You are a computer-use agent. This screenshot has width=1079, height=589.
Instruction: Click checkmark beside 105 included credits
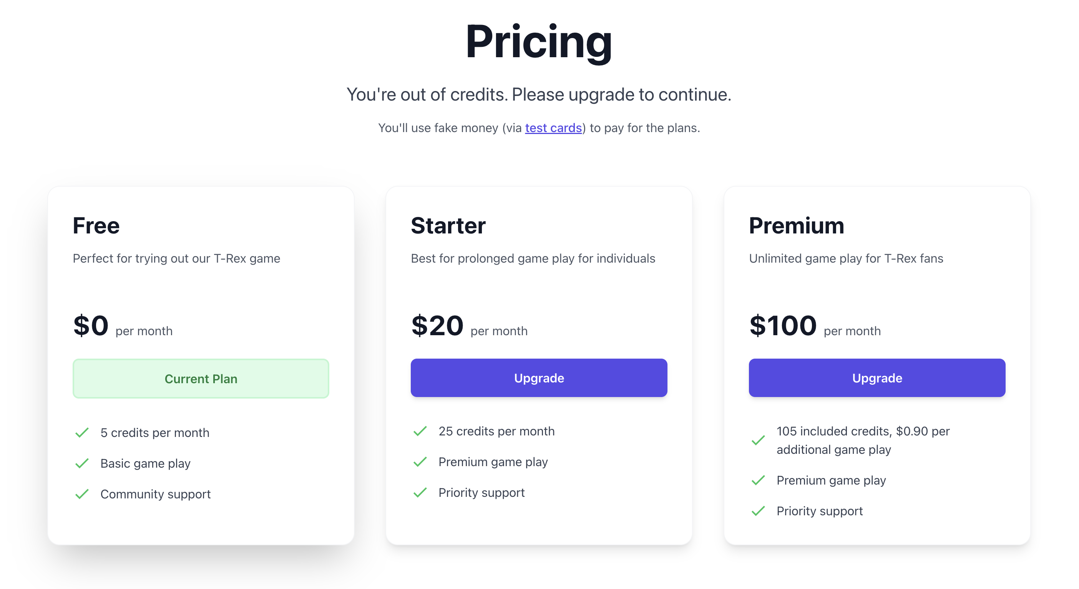(x=758, y=440)
